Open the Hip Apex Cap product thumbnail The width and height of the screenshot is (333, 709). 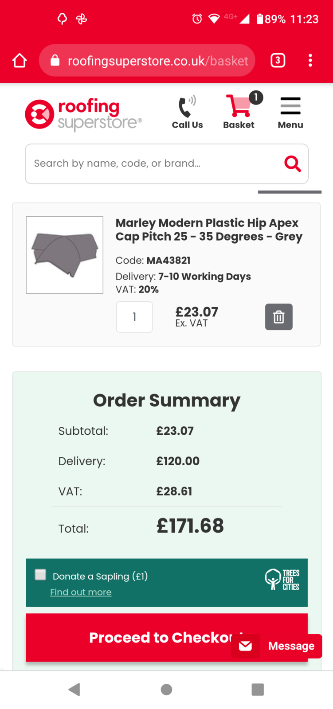(x=65, y=255)
